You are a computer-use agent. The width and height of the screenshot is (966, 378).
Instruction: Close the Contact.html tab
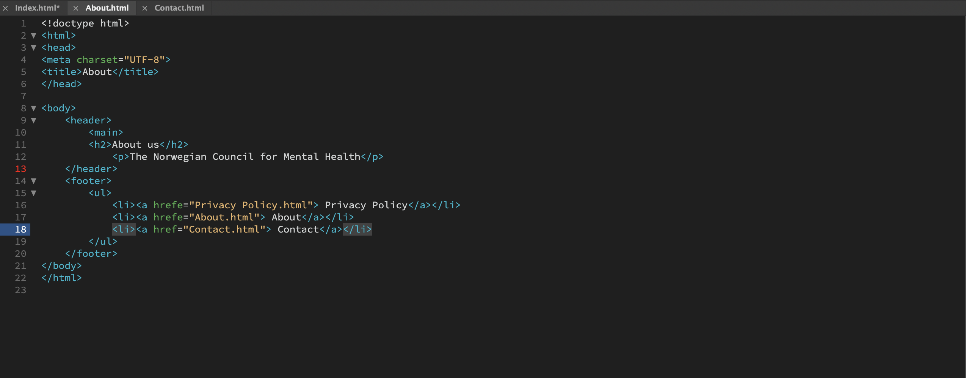(145, 8)
